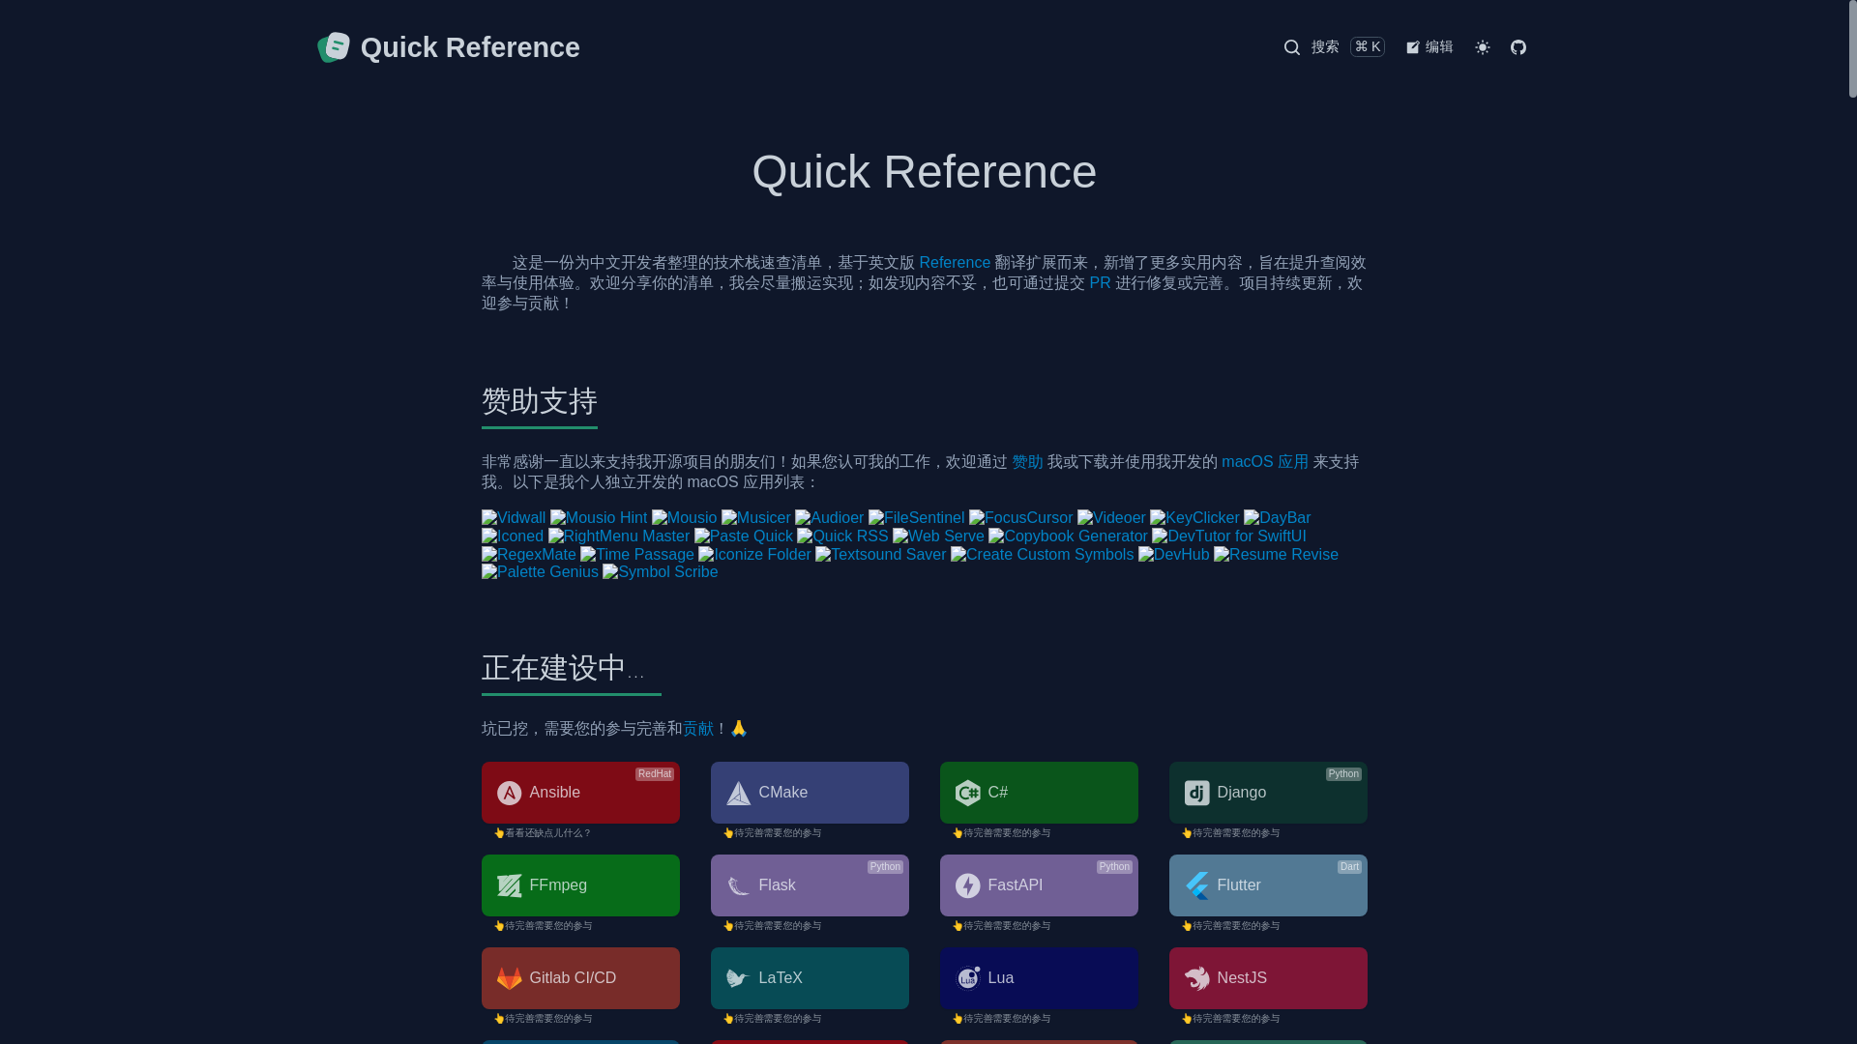1857x1044 pixels.
Task: Open the Ansible cheat sheet card
Action: [x=580, y=793]
